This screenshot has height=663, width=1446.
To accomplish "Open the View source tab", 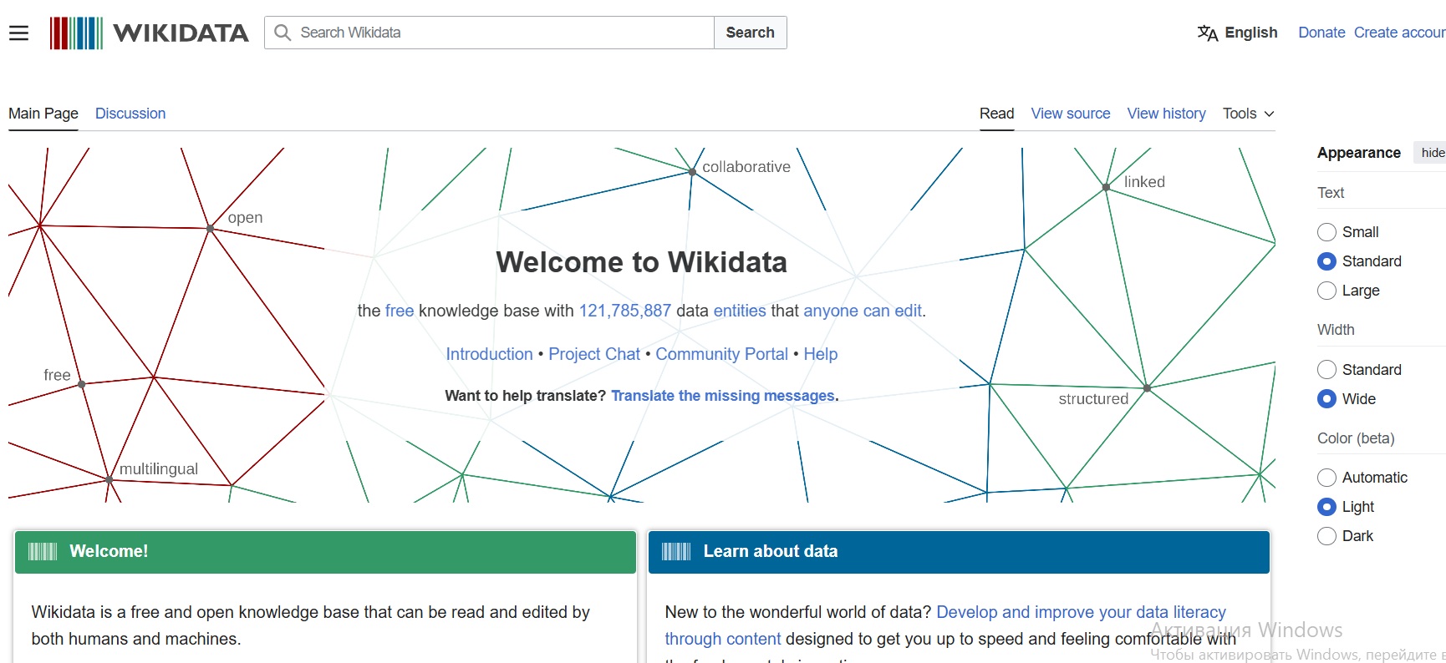I will click(x=1071, y=114).
